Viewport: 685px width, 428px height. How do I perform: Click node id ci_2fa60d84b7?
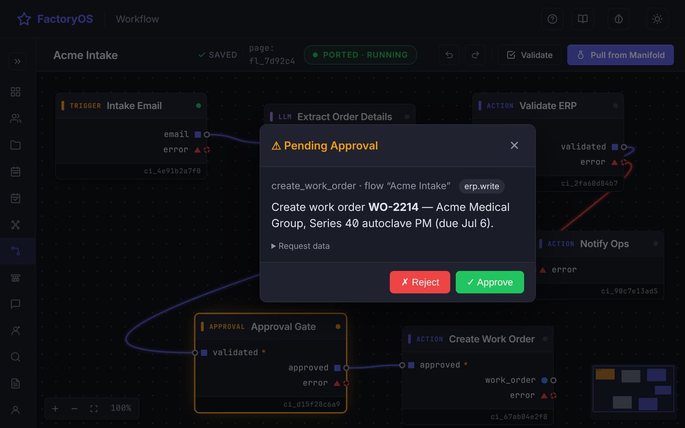click(590, 184)
